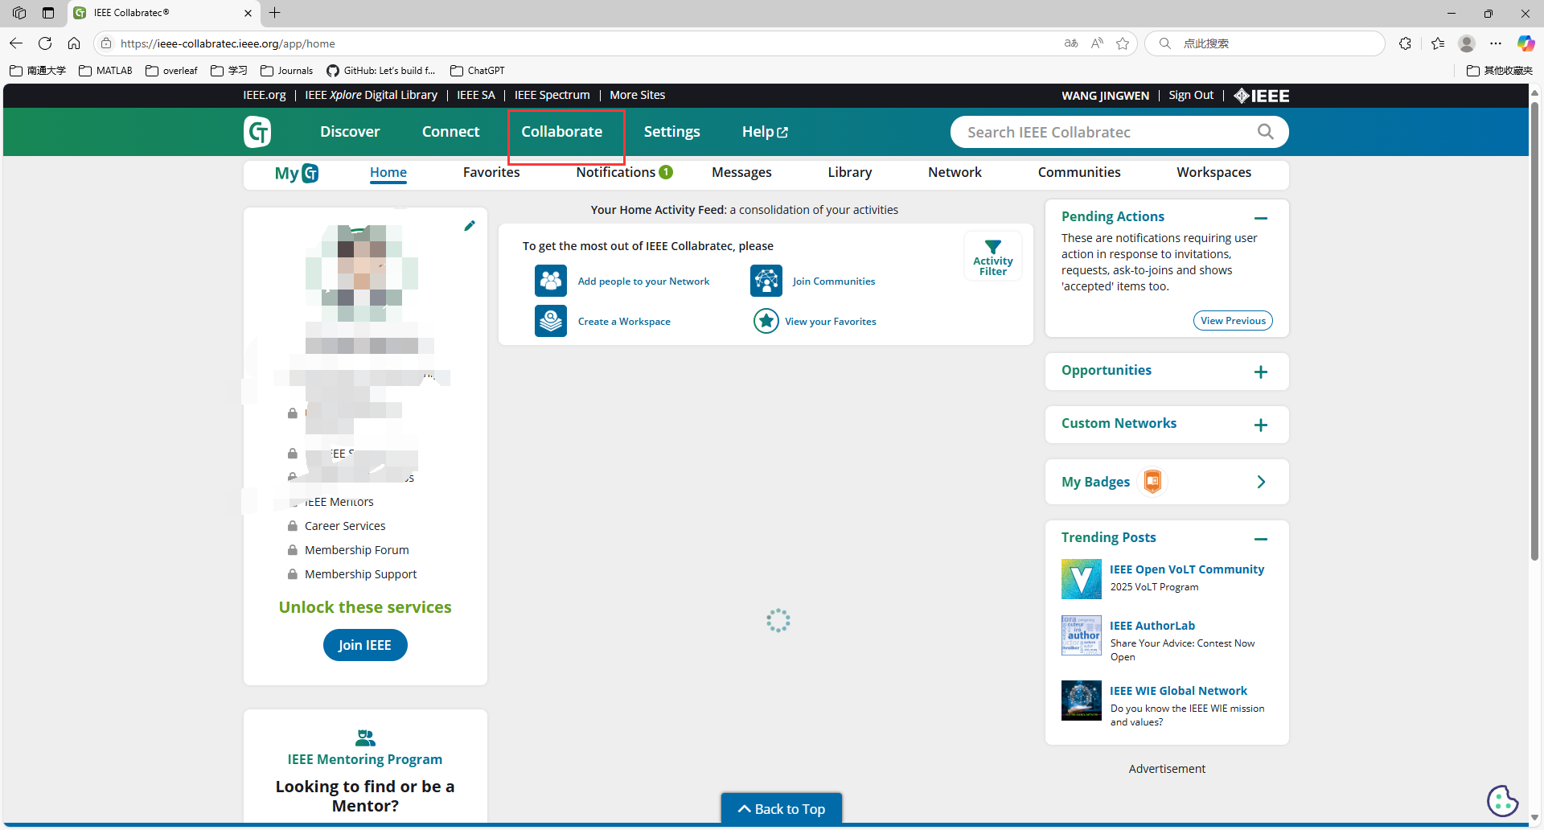
Task: Open the browser home icon
Action: coord(74,43)
